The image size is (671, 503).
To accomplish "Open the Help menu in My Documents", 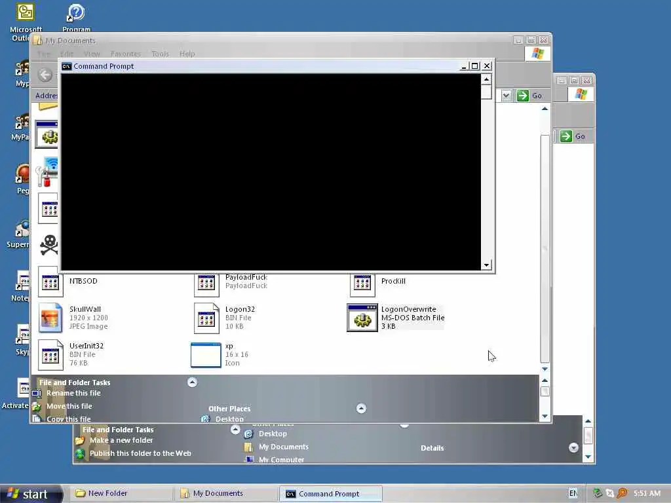I will click(x=187, y=54).
